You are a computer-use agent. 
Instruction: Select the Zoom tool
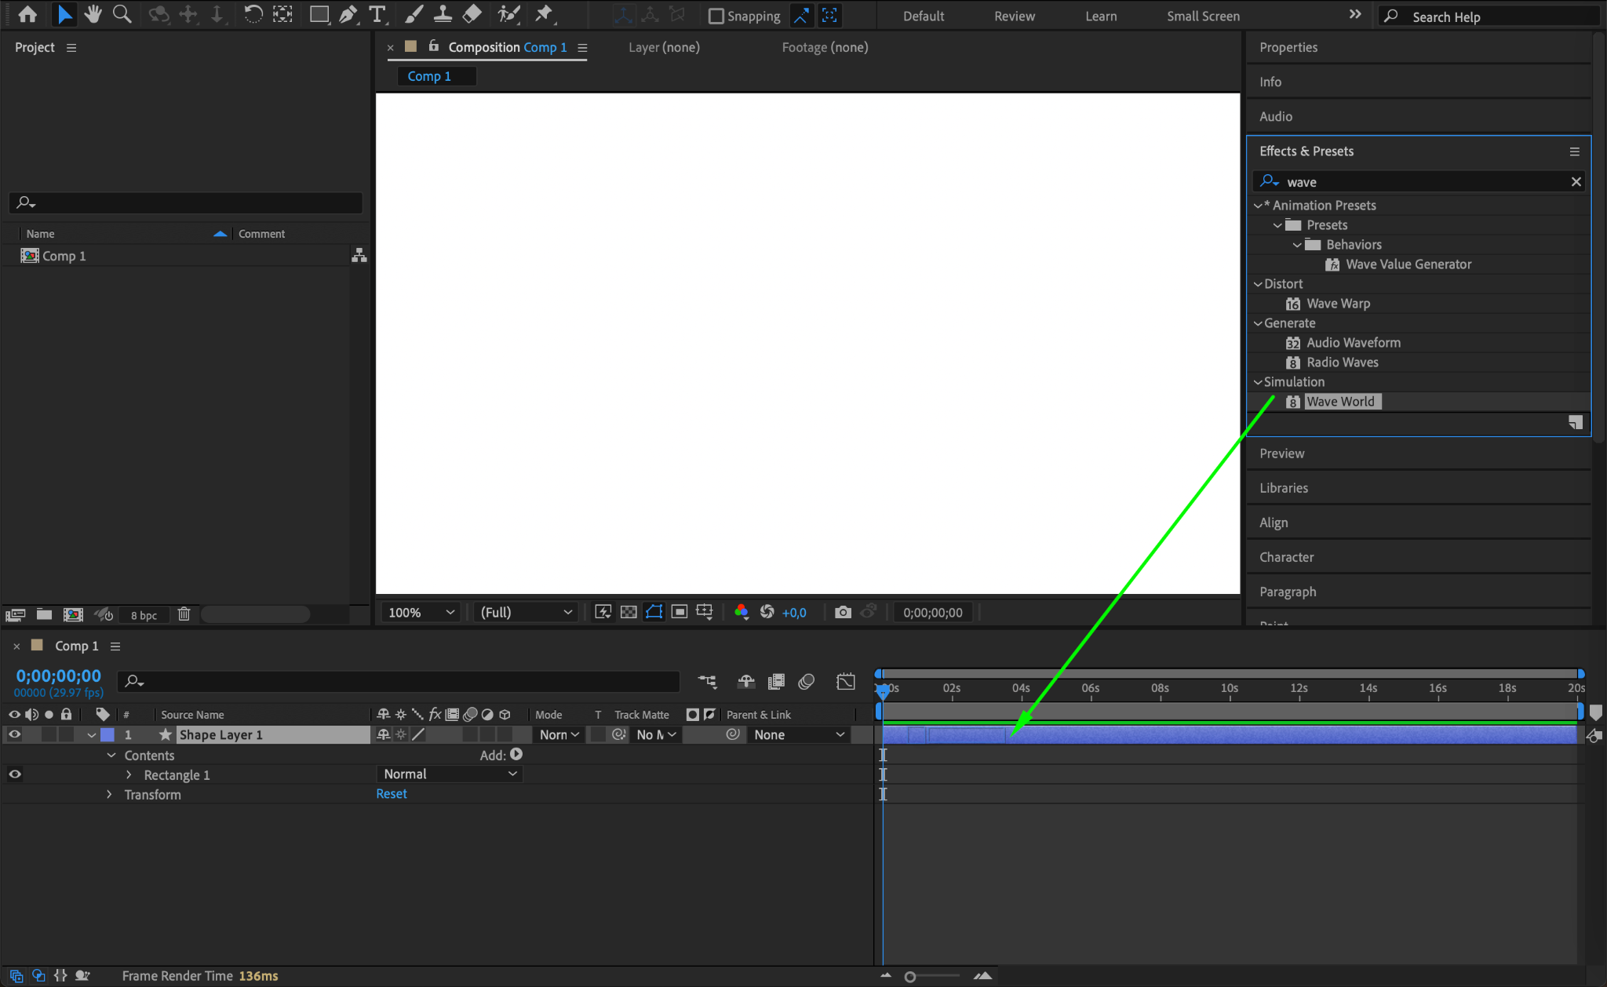point(122,14)
